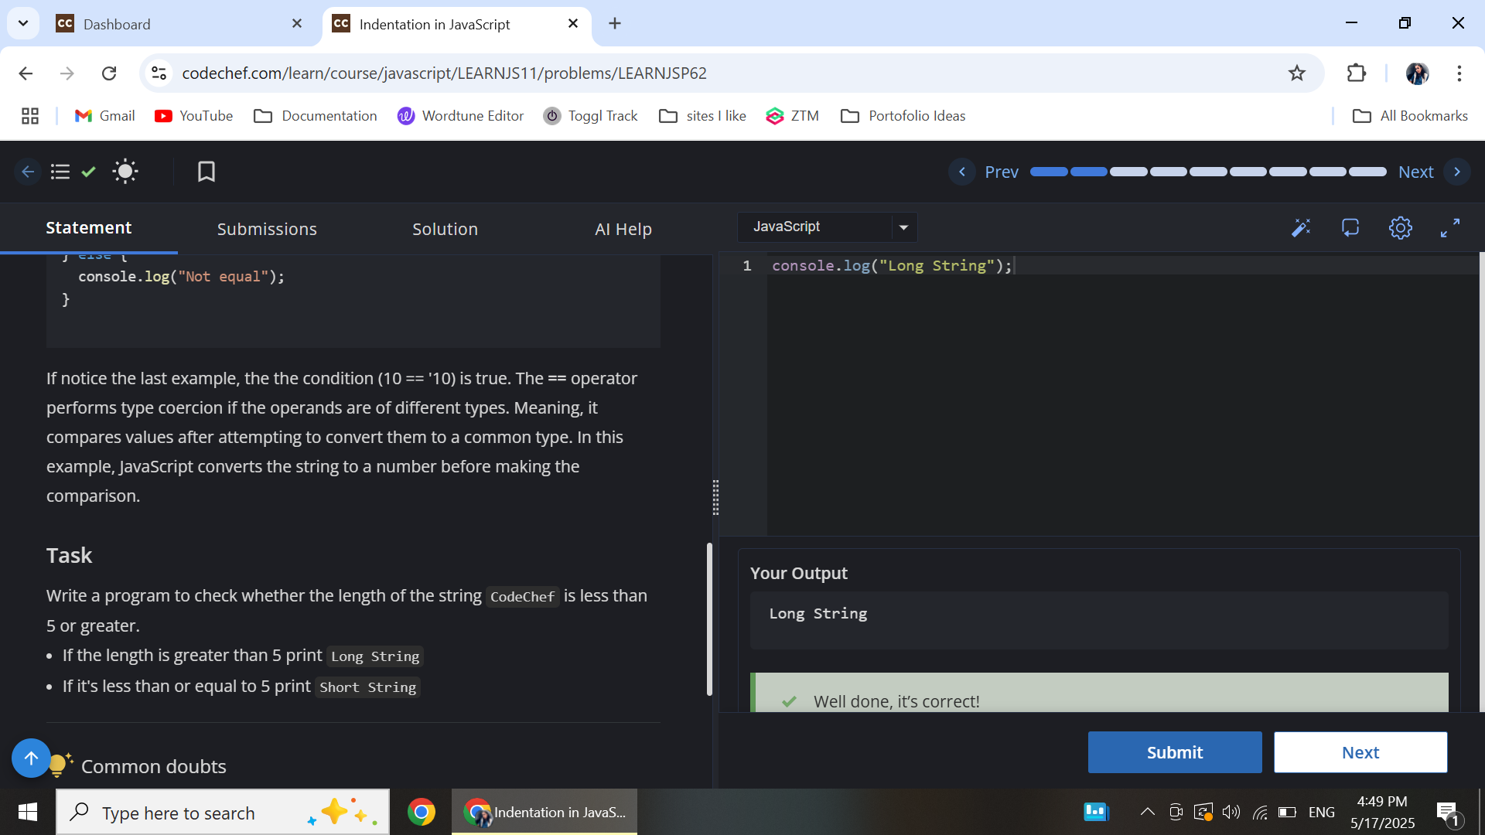Click the magic wand format code icon
The width and height of the screenshot is (1485, 835).
click(x=1301, y=227)
